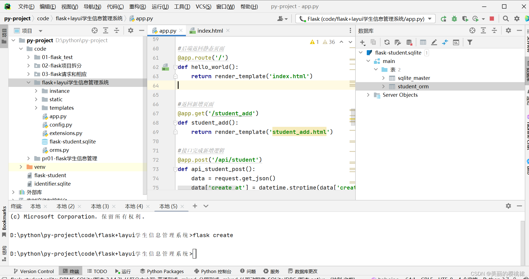Enable filtering in the database panel with funnel icon
529x279 pixels.
click(x=470, y=42)
